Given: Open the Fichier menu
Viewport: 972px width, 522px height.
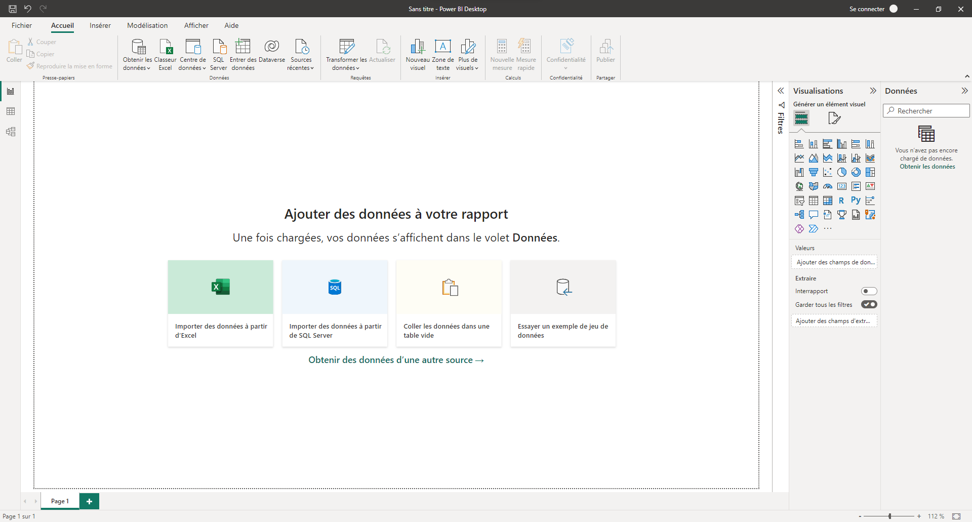Looking at the screenshot, I should pyautogui.click(x=22, y=25).
